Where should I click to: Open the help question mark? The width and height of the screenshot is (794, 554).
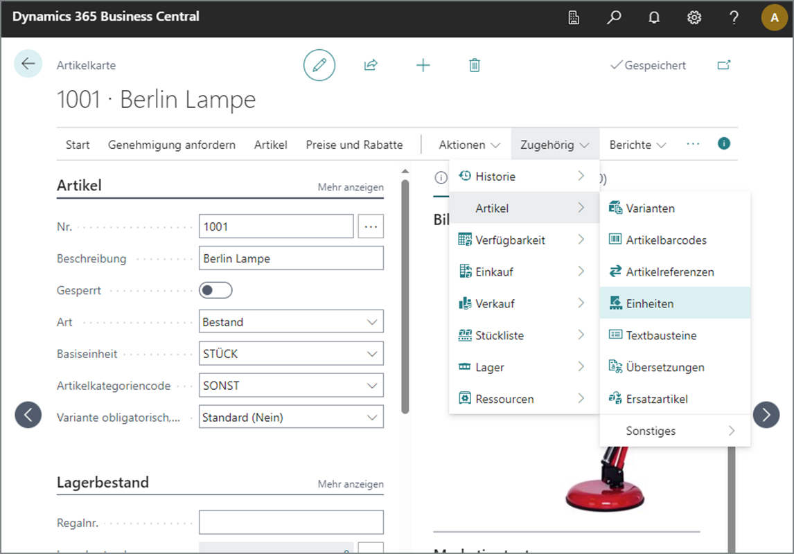point(734,18)
